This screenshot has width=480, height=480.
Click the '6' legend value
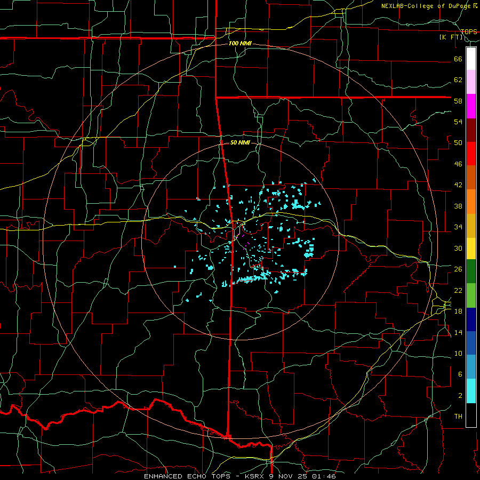click(x=460, y=374)
